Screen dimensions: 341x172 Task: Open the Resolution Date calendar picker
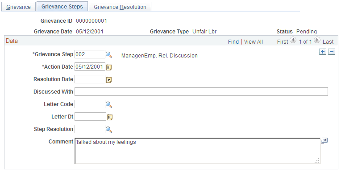click(x=109, y=80)
